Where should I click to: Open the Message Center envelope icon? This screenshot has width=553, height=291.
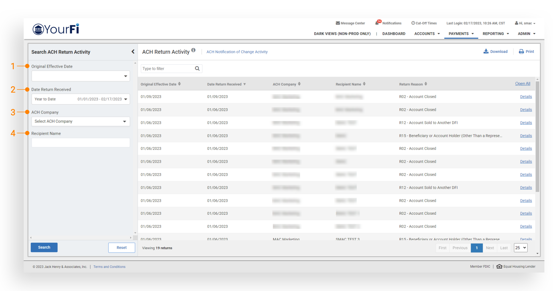coord(338,23)
